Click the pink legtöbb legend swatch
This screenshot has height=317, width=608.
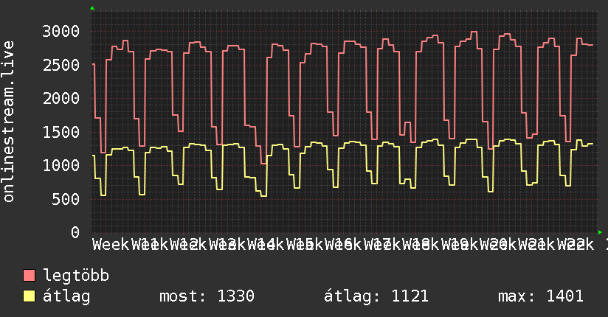pyautogui.click(x=29, y=276)
